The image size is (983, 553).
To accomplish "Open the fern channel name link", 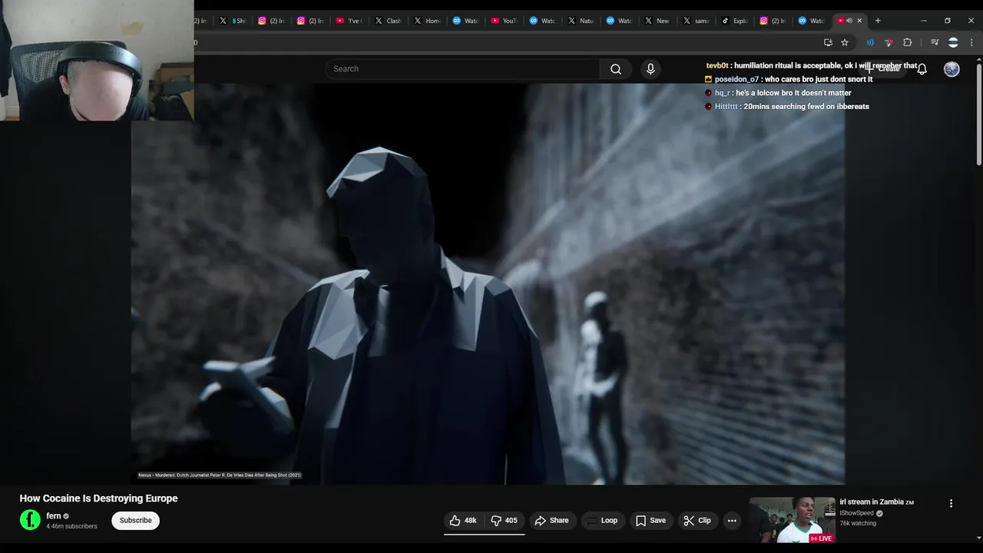I will coord(54,516).
